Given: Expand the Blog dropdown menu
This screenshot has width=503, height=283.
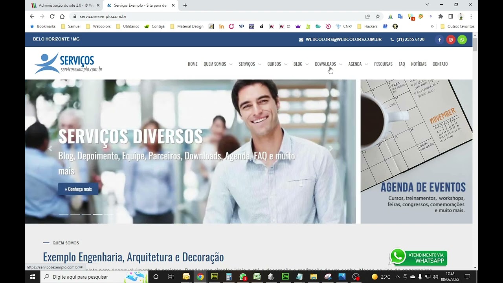Looking at the screenshot, I should point(301,64).
